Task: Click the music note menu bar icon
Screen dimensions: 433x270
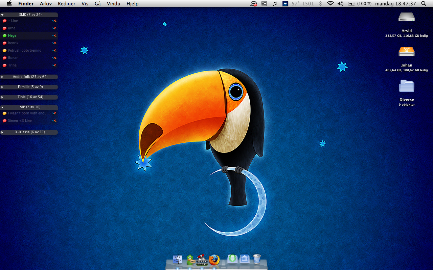Action: point(275,4)
